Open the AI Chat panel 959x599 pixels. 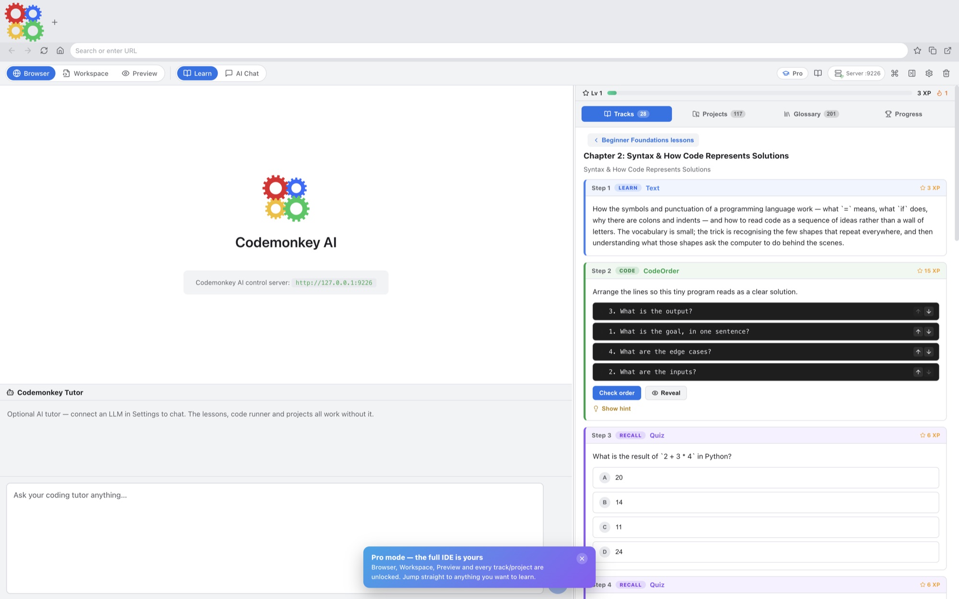[x=242, y=73]
